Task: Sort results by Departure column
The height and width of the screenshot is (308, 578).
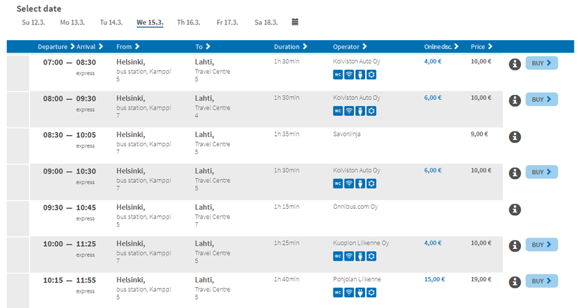Action: pos(56,46)
